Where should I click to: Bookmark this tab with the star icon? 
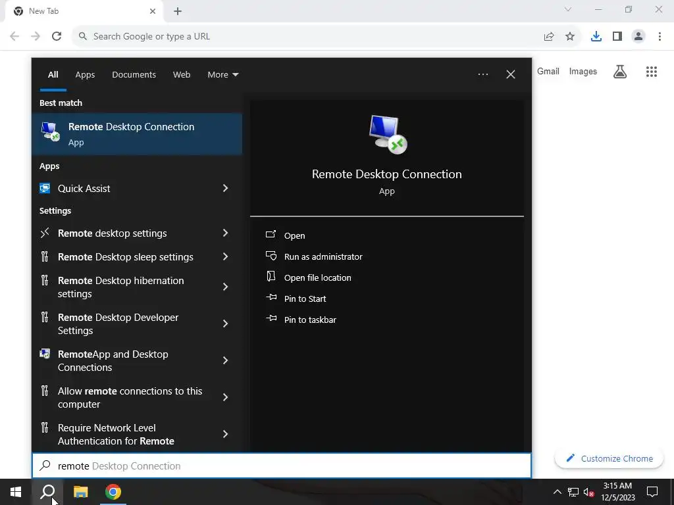tap(570, 37)
